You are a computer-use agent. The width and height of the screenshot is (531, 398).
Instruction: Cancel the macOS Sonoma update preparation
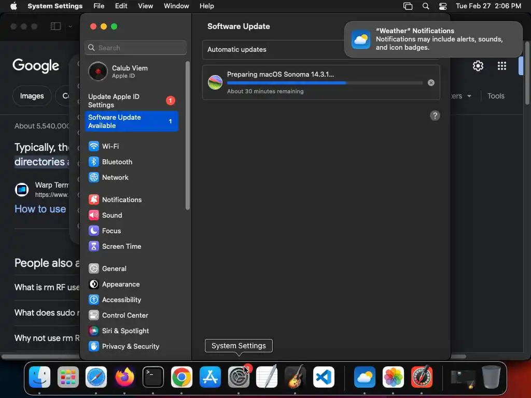point(431,82)
